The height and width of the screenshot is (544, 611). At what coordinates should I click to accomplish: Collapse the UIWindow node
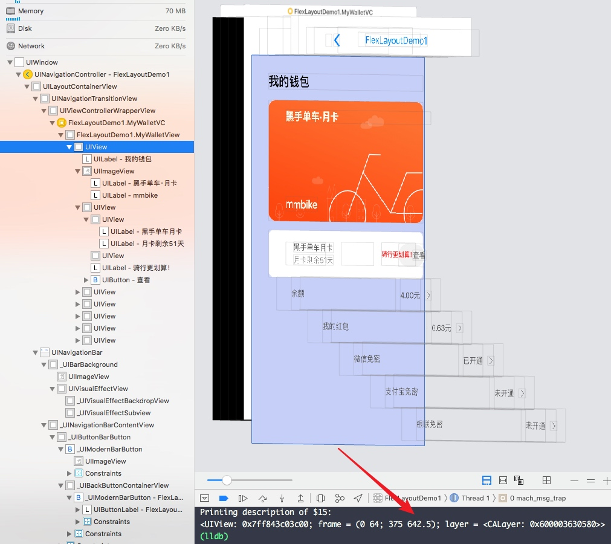(10, 62)
